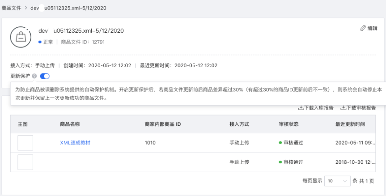Click the file title in the header card
Viewport: 386px width, 196px height.
[x=81, y=31]
